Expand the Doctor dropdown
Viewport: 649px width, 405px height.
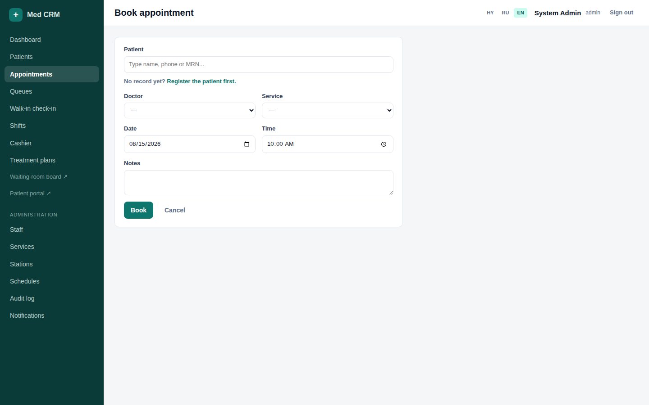pyautogui.click(x=190, y=110)
